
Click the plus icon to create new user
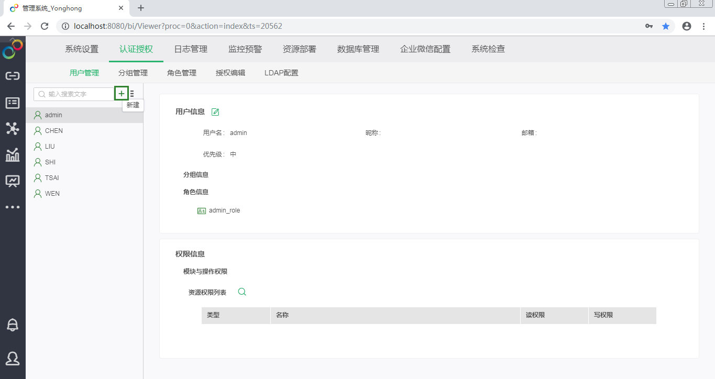pos(122,94)
